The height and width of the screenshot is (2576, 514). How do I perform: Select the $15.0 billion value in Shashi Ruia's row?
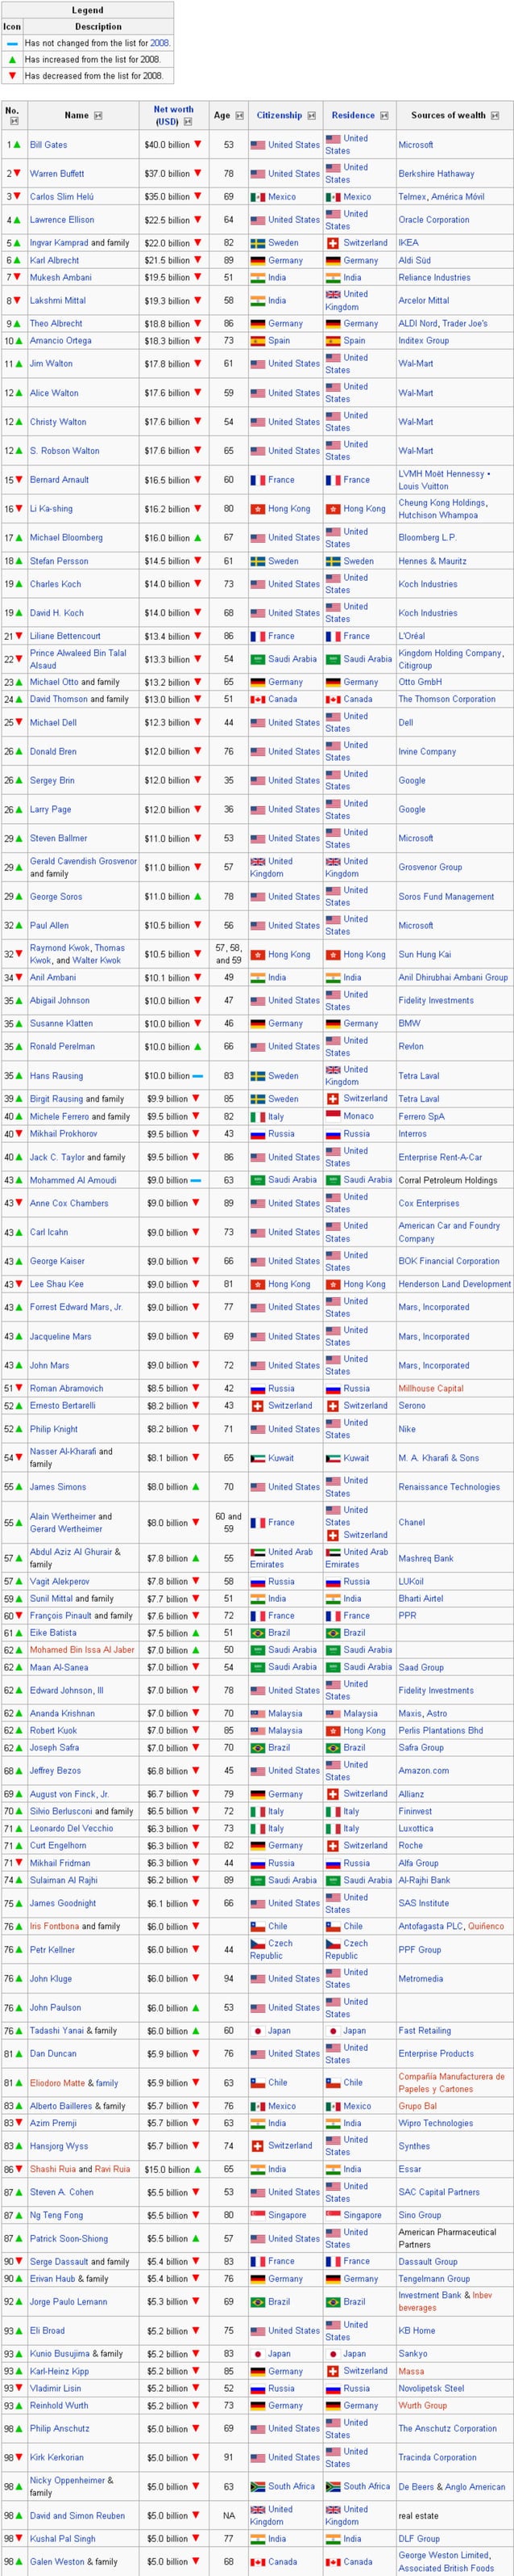[168, 2169]
